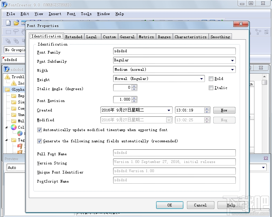Select the Inc warning child tree item

coord(18,83)
